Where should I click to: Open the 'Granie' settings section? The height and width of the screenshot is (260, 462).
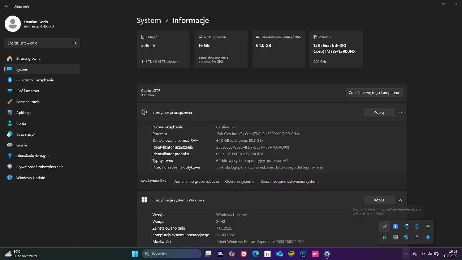pos(42,145)
